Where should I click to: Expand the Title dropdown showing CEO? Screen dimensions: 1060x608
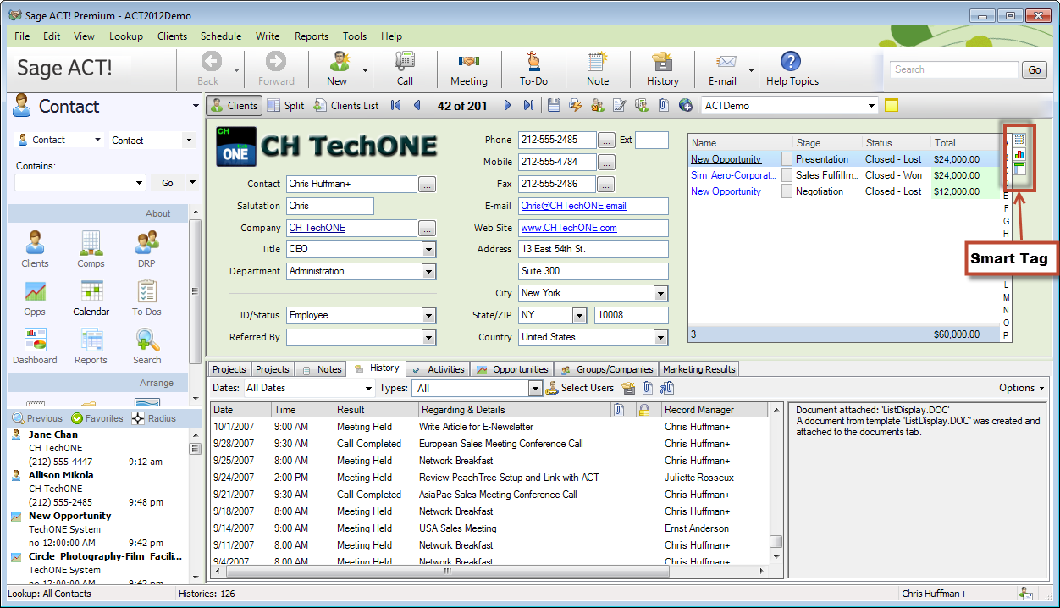[x=428, y=250]
